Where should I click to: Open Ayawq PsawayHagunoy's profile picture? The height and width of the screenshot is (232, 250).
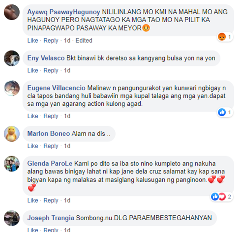click(12, 12)
